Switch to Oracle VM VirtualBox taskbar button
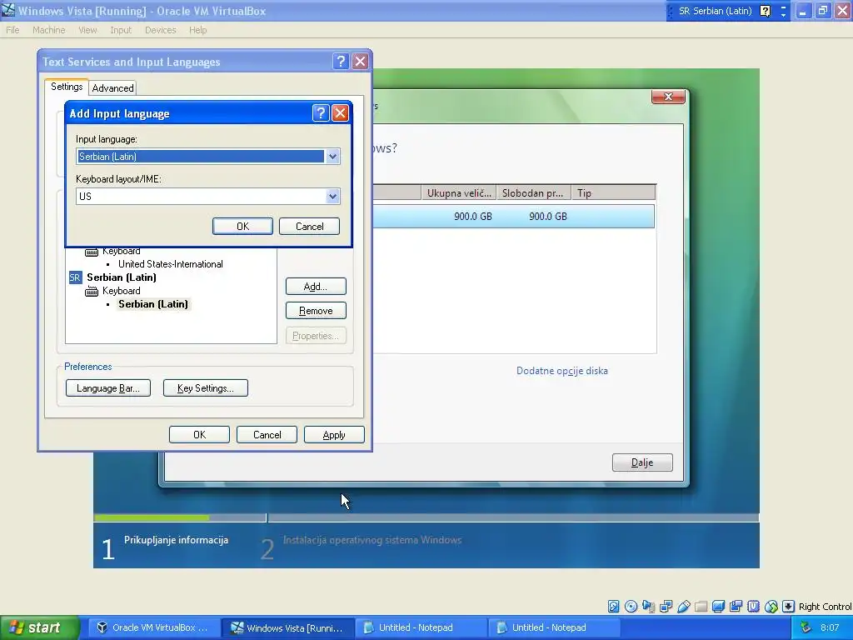This screenshot has height=640, width=853. tap(152, 627)
